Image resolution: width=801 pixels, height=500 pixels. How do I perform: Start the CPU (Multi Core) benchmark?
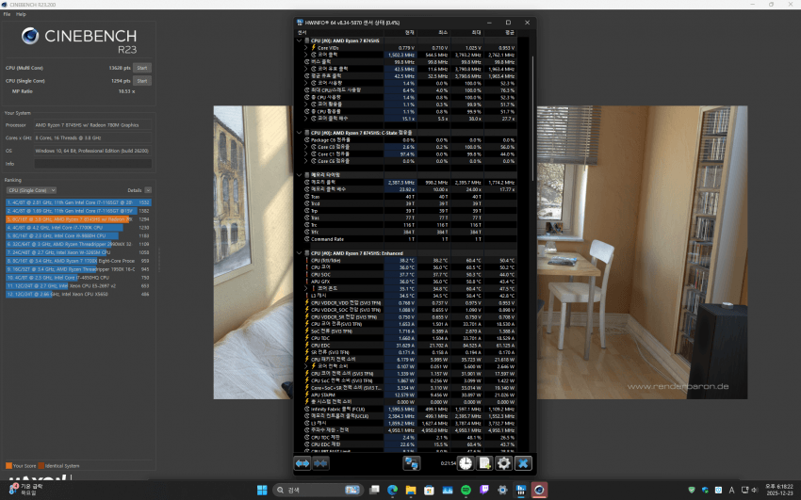click(x=142, y=68)
